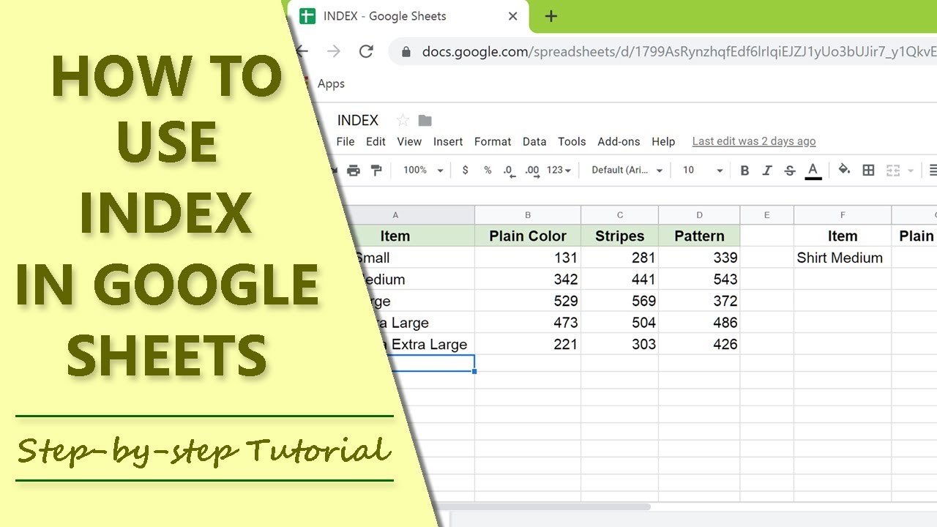This screenshot has height=527, width=937.
Task: Click the cell containing 372
Action: [x=699, y=301]
